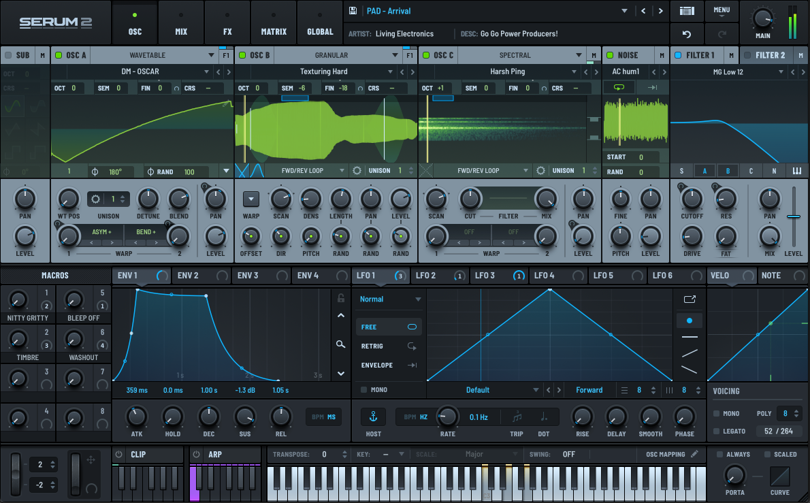Click the envelope lock icon
Viewport: 810px width, 503px height.
click(x=341, y=298)
